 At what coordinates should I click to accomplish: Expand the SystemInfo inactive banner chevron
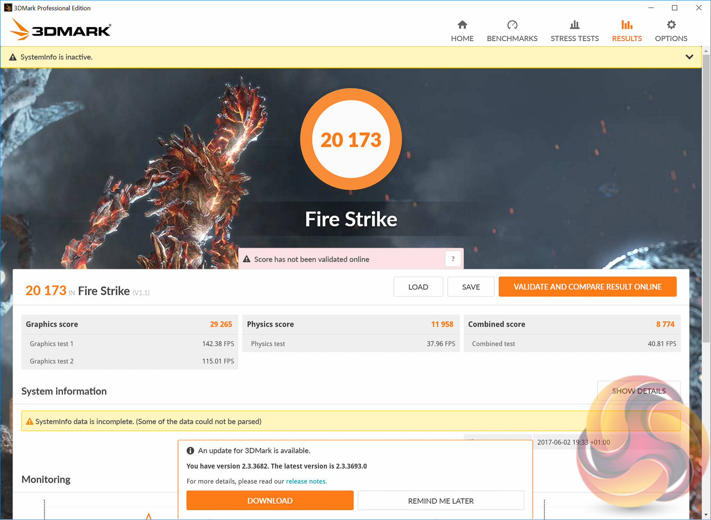(x=689, y=57)
